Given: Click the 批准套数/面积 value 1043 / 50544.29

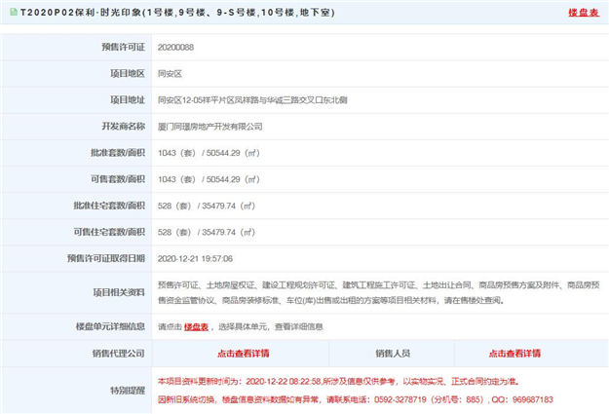Looking at the screenshot, I should [209, 153].
